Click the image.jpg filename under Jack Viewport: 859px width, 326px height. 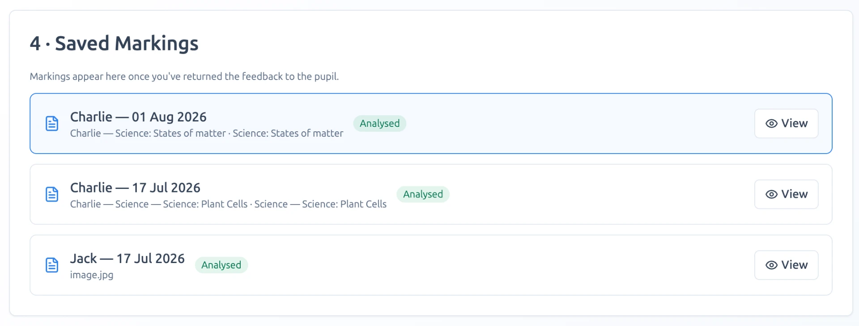[92, 275]
